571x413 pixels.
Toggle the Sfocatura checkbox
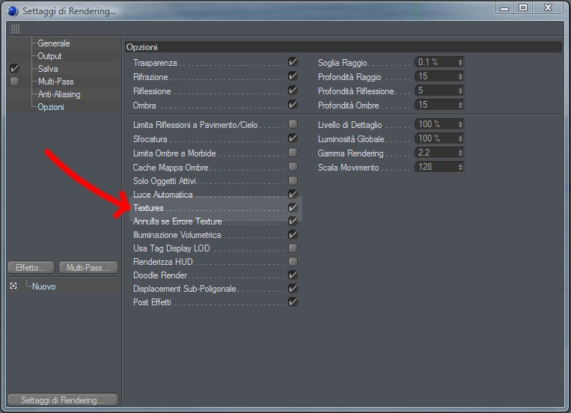pos(293,138)
